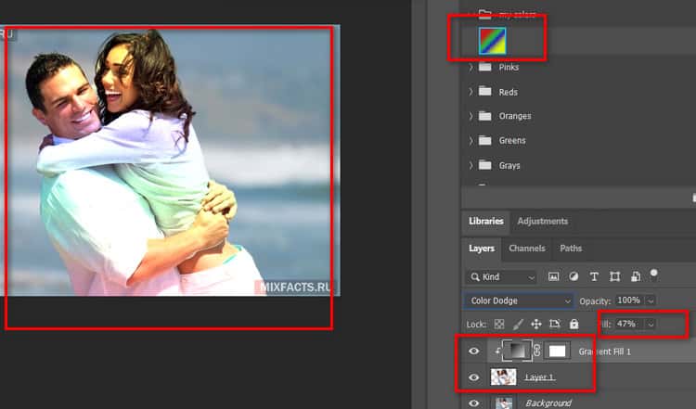The width and height of the screenshot is (696, 409).
Task: Click the shape layer filter icon
Action: click(614, 276)
